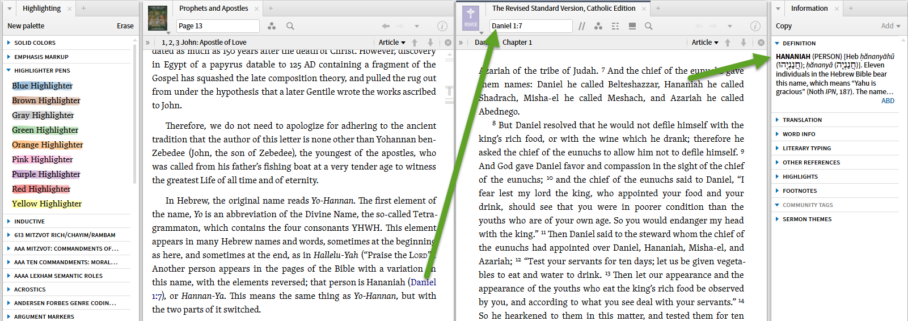Choose the Green Highlighter pen
The height and width of the screenshot is (321, 908).
[45, 130]
